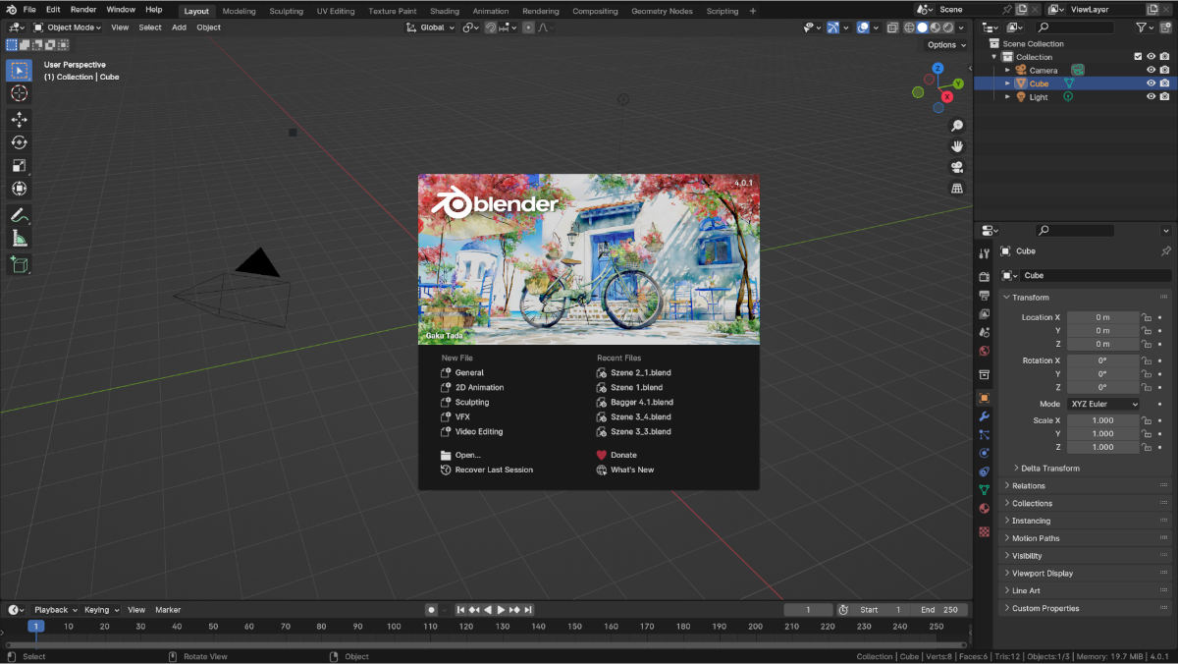Open the Tool properties tab
The height and width of the screenshot is (664, 1178).
pos(984,253)
